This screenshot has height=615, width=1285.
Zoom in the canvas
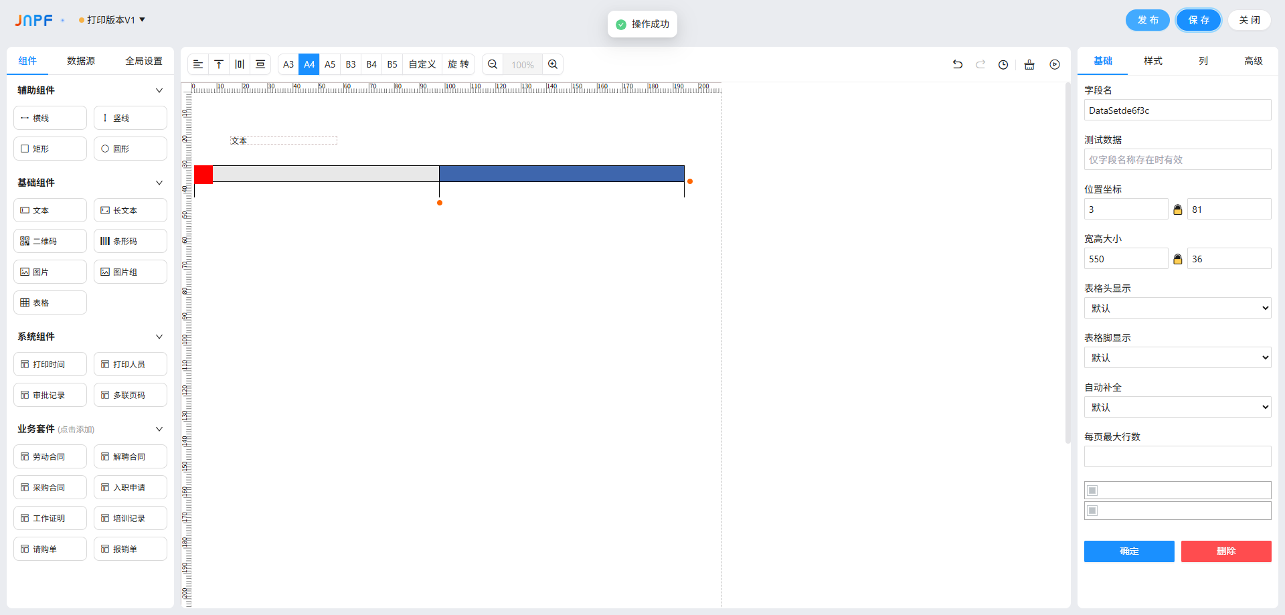coord(553,64)
